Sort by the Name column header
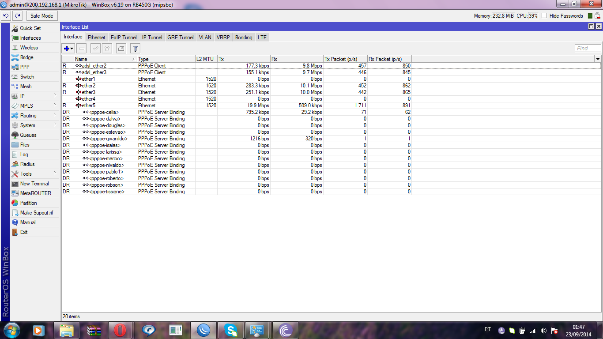 106,59
